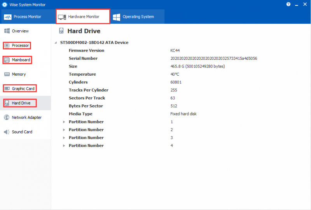Click the 40℃ temperature value
This screenshot has height=210, width=311.
tap(175, 74)
